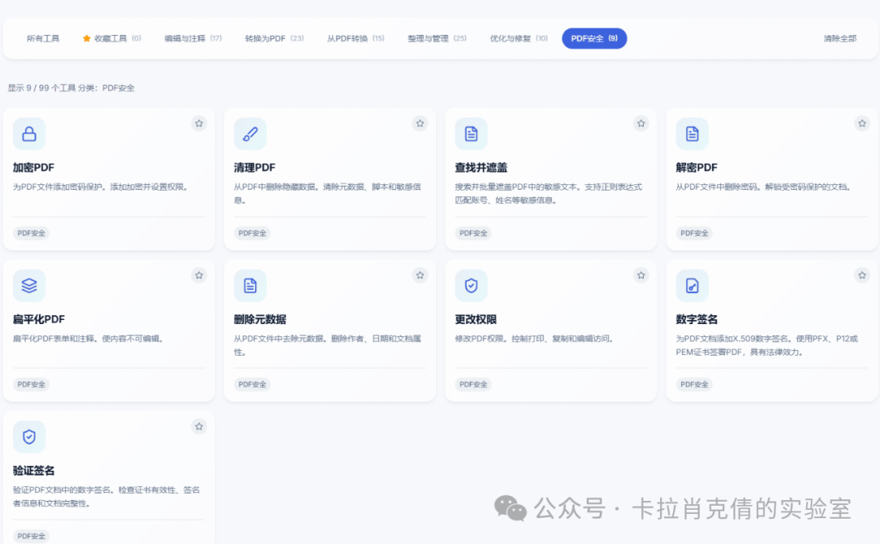Click the brush icon for 清理PDF

(250, 134)
